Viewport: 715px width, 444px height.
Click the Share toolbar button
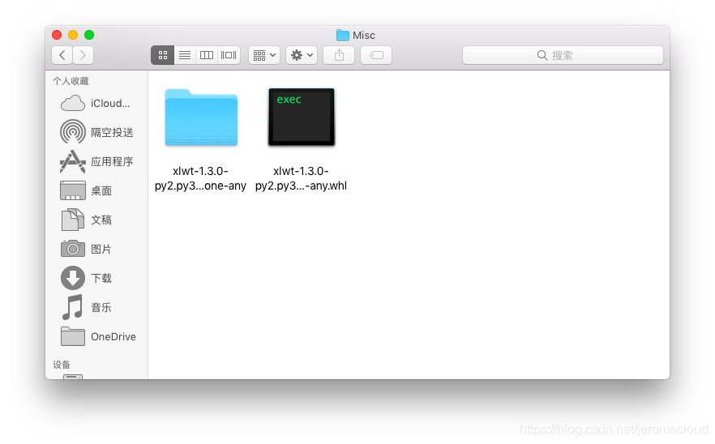[339, 55]
